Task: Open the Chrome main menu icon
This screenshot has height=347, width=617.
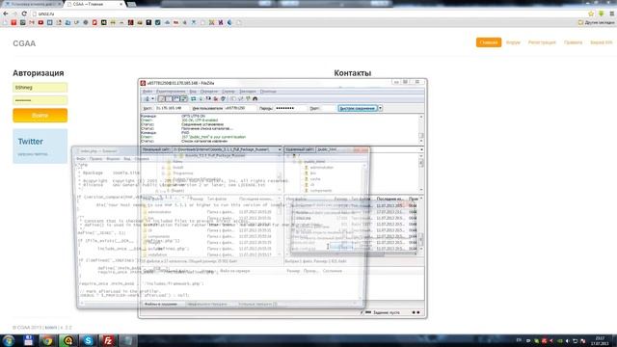Action: (612, 13)
